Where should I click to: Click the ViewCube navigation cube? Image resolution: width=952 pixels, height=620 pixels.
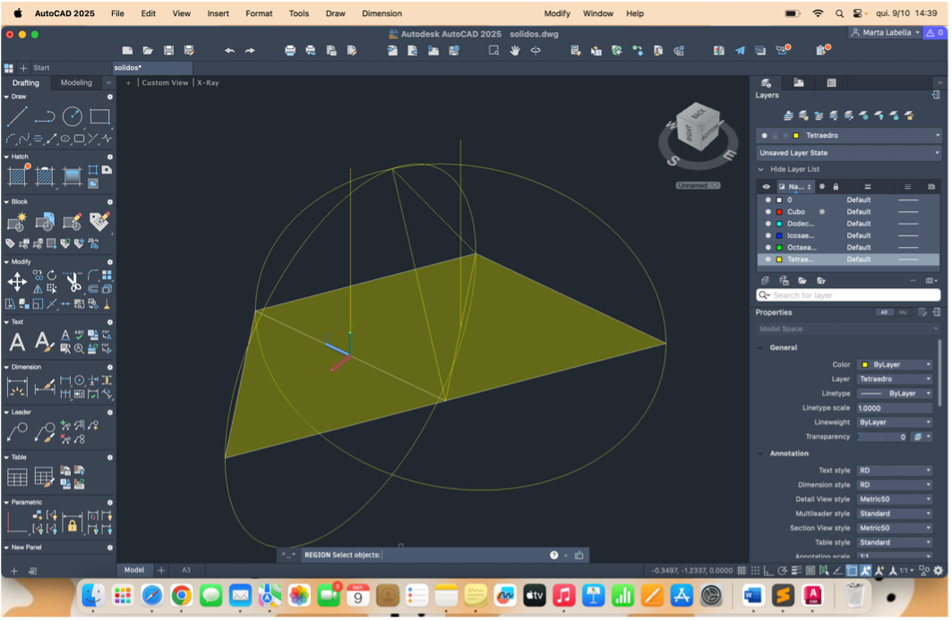699,128
